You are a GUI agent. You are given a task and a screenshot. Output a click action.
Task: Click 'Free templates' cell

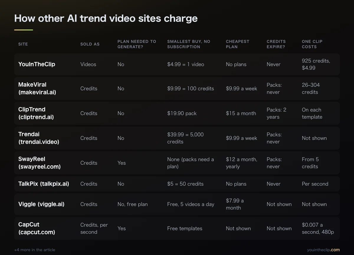[185, 228]
